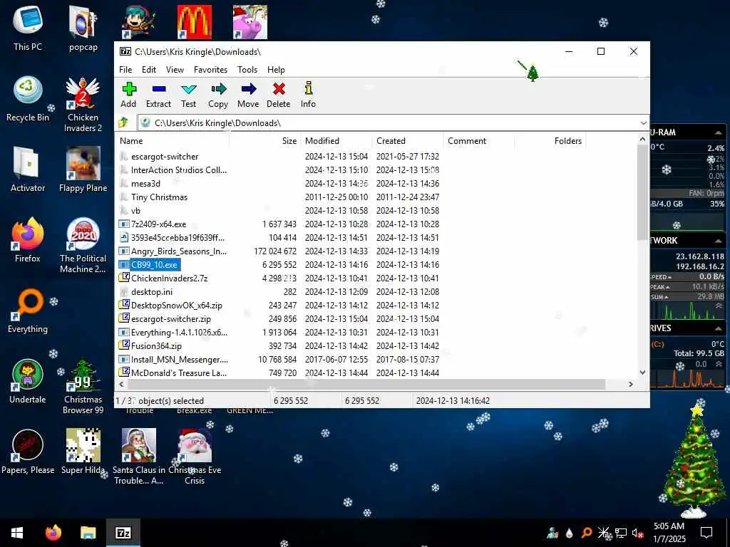Open the Info toolbar icon
The width and height of the screenshot is (730, 547).
308,95
